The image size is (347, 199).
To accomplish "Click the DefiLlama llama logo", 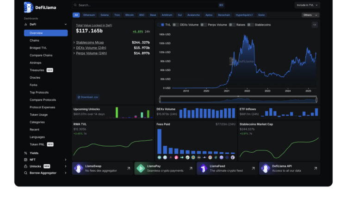I will [x=29, y=7].
